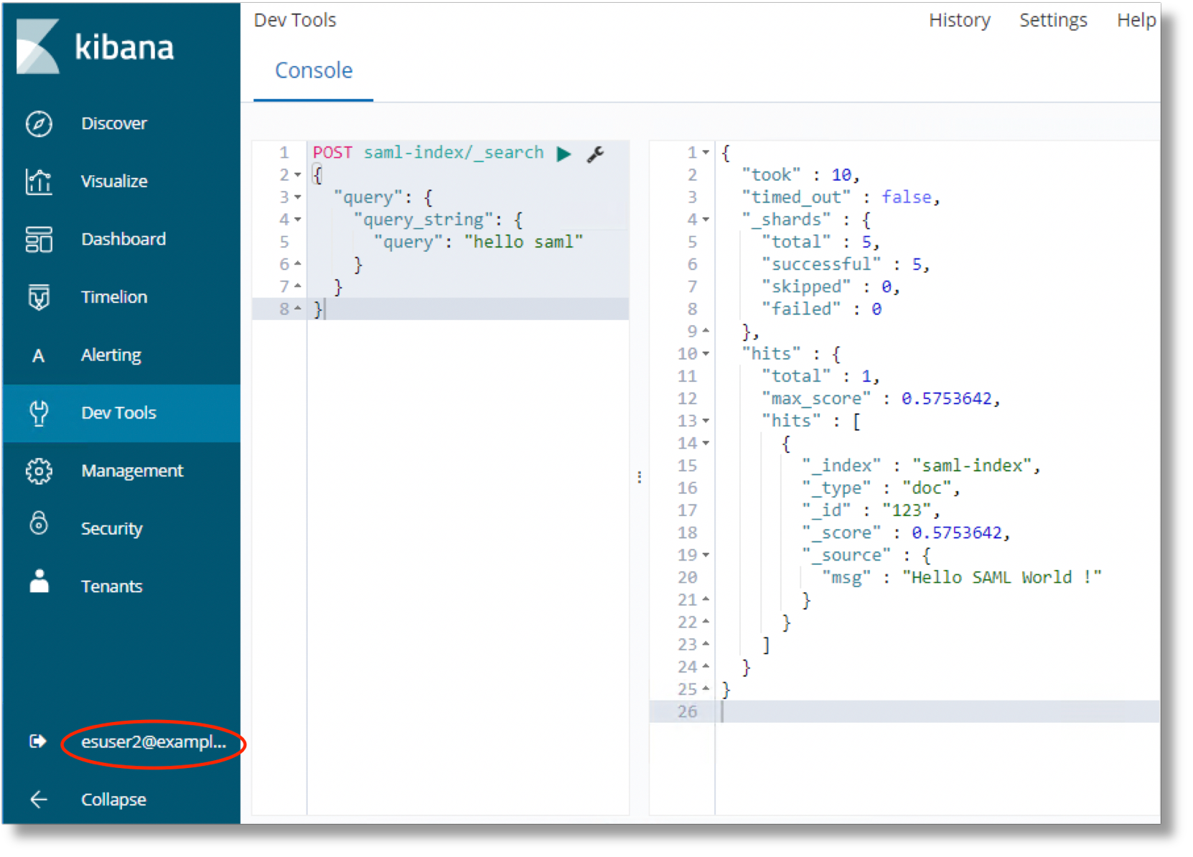Viewport: 1193px width, 857px height.
Task: Place cursor at end of response line 26
Action: tap(722, 711)
